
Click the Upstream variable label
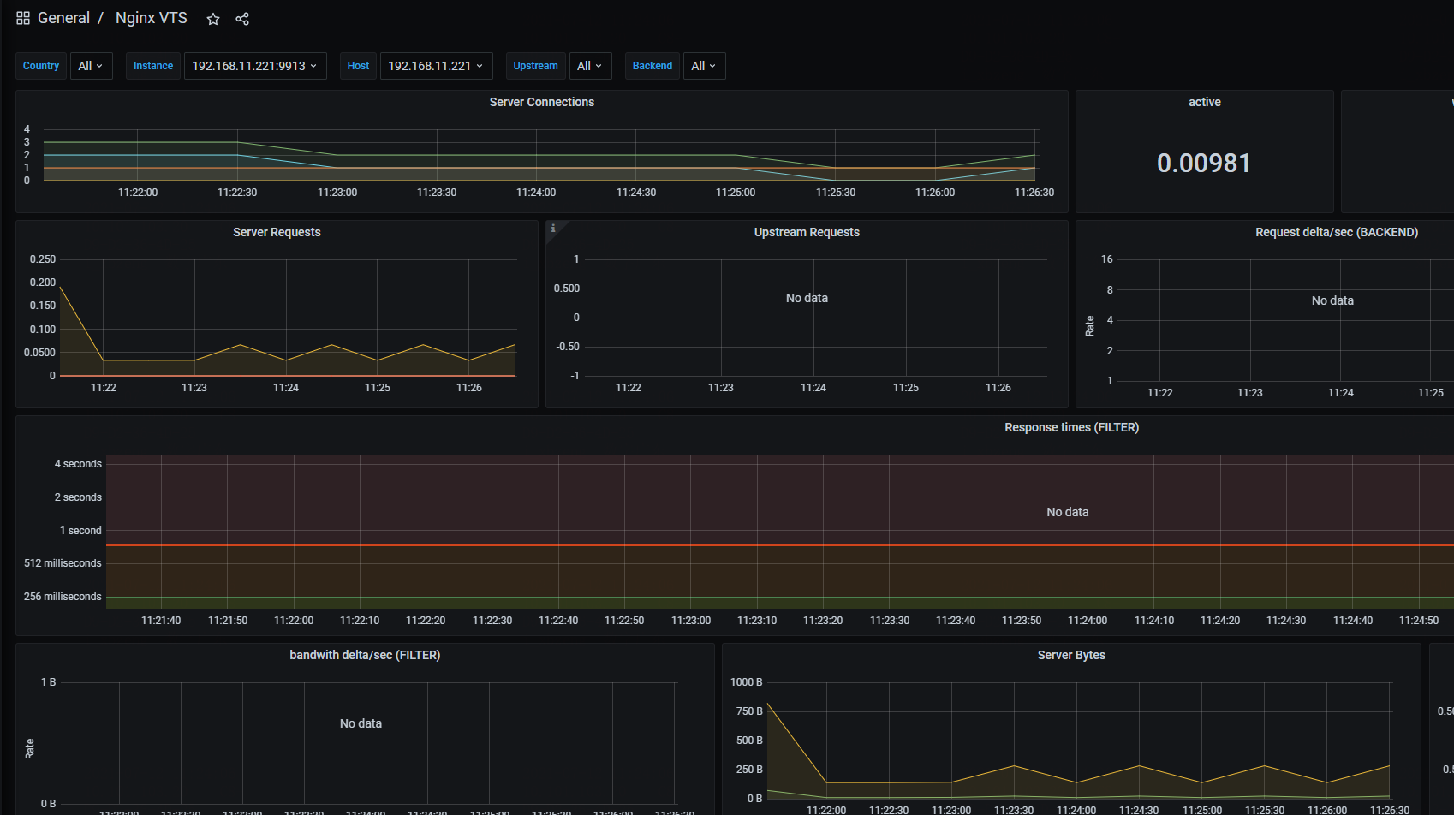(535, 66)
